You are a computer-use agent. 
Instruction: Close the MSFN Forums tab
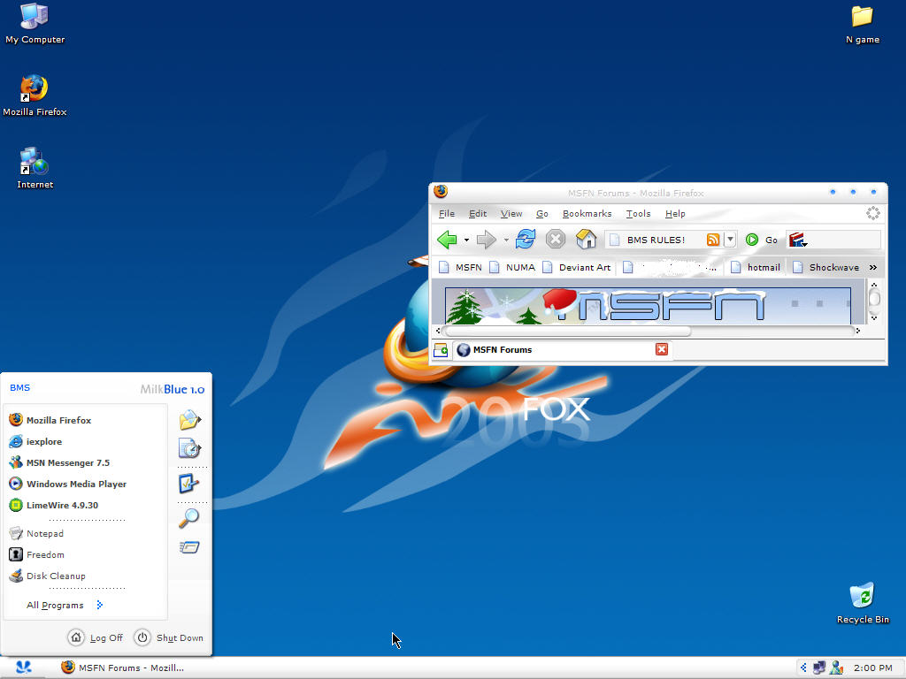662,349
